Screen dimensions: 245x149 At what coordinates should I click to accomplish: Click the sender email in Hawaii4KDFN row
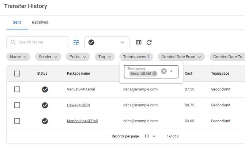(140, 105)
